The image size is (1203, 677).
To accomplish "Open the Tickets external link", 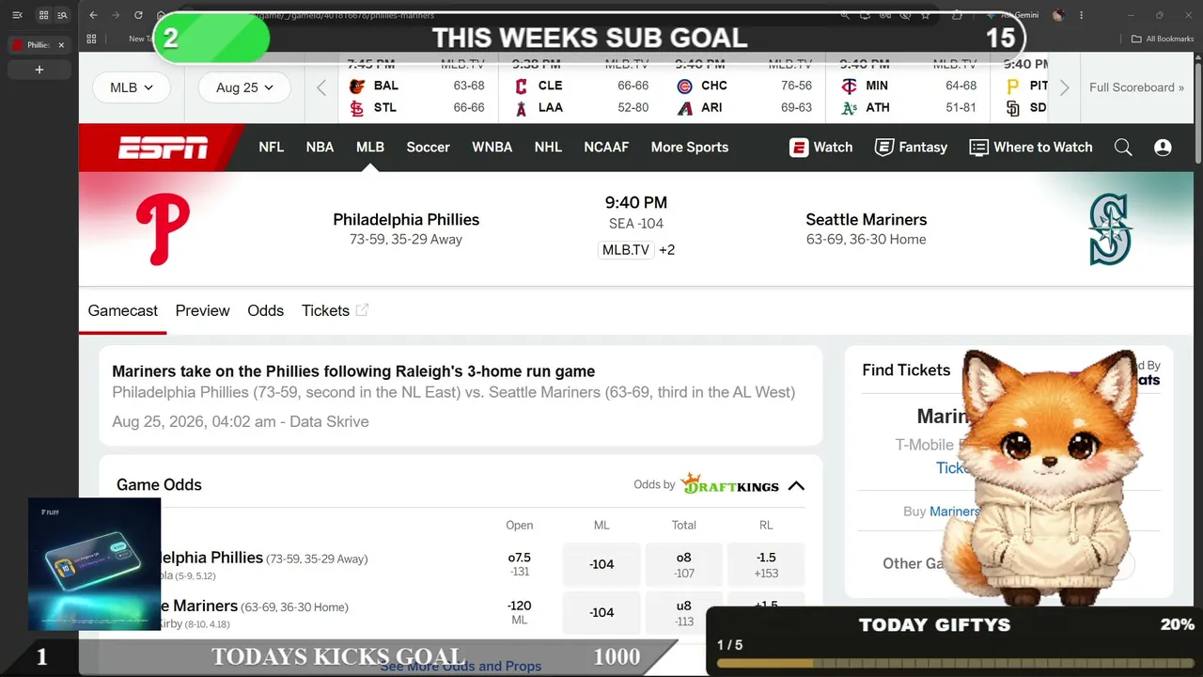I will [x=335, y=310].
